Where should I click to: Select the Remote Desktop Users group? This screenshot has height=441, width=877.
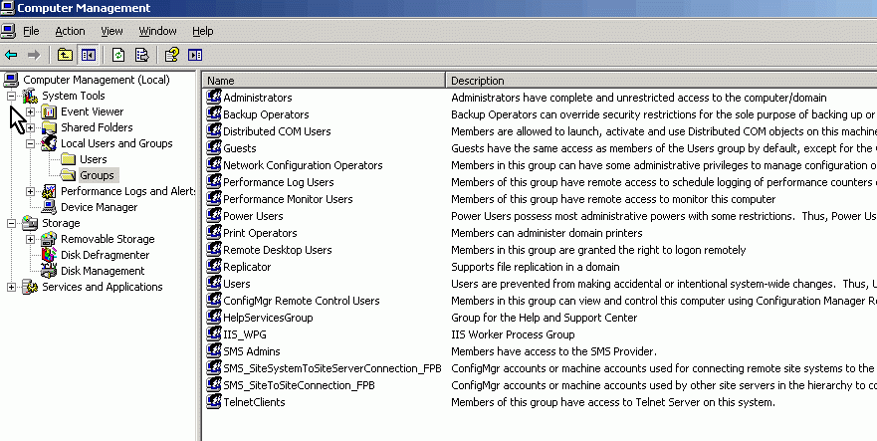(278, 250)
